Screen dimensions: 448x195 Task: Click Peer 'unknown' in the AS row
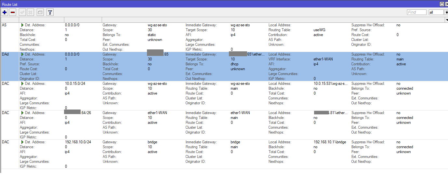[x=155, y=40]
